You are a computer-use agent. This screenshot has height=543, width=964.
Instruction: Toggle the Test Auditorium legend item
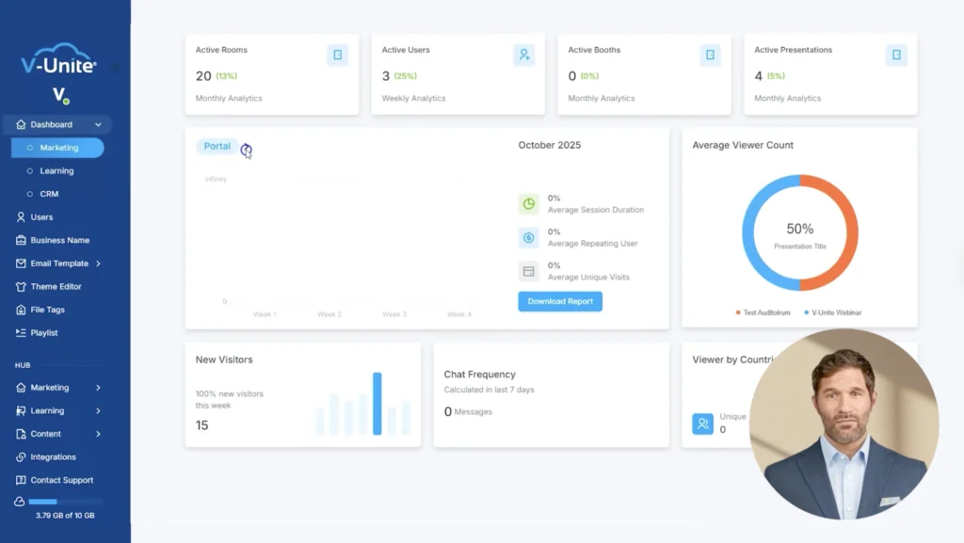tap(764, 312)
